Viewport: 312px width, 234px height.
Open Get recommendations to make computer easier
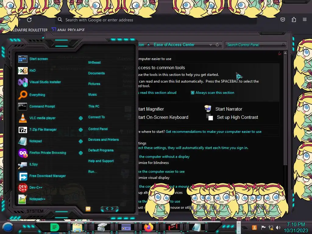coord(214,132)
